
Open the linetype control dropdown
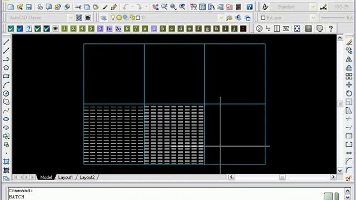[338, 18]
